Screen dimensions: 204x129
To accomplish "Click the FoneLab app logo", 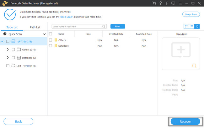I will [5, 3].
